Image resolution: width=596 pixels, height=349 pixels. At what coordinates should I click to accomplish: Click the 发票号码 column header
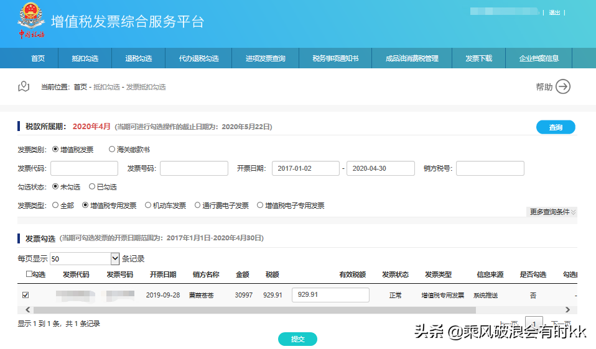(119, 274)
